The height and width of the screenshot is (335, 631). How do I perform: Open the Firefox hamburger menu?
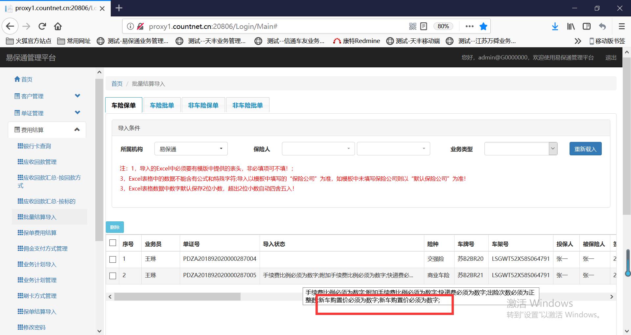pyautogui.click(x=621, y=26)
